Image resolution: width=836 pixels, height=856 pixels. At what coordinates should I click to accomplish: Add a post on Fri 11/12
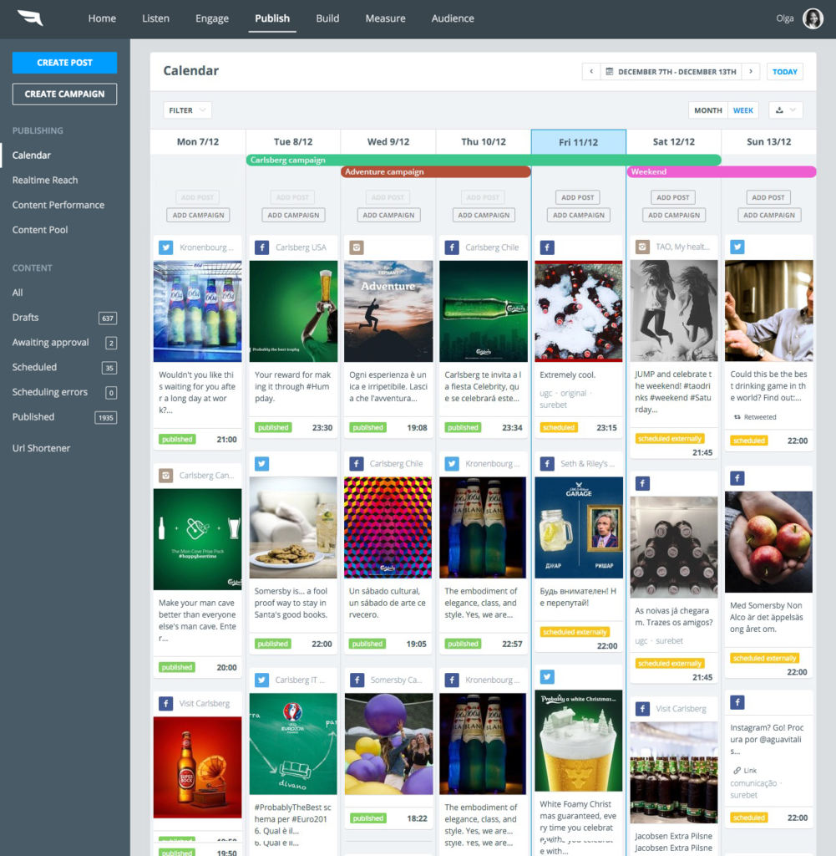pyautogui.click(x=577, y=197)
